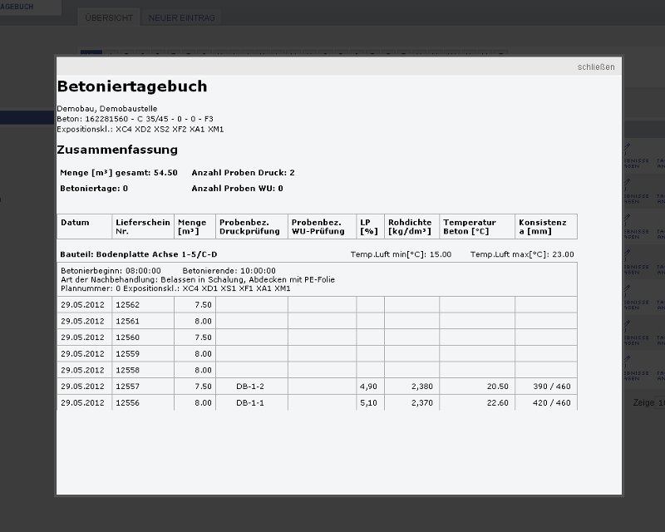Click 'Temp.Luft min[°C]: 15.00' value
This screenshot has height=532, width=665.
point(401,254)
